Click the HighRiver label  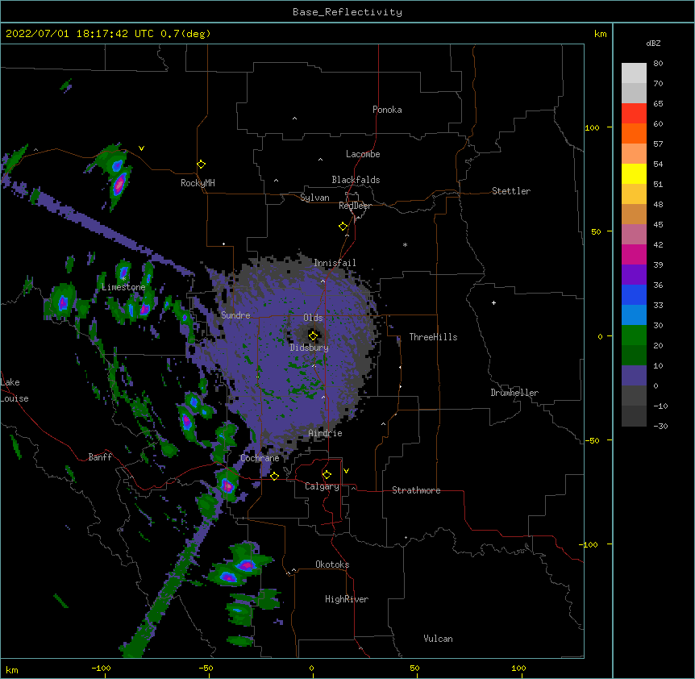click(x=347, y=599)
